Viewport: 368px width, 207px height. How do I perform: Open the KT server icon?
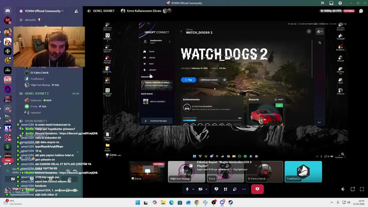[7, 128]
